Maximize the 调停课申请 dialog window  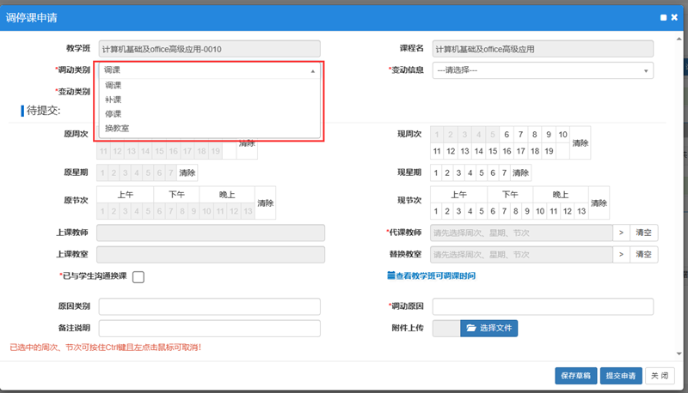[663, 17]
